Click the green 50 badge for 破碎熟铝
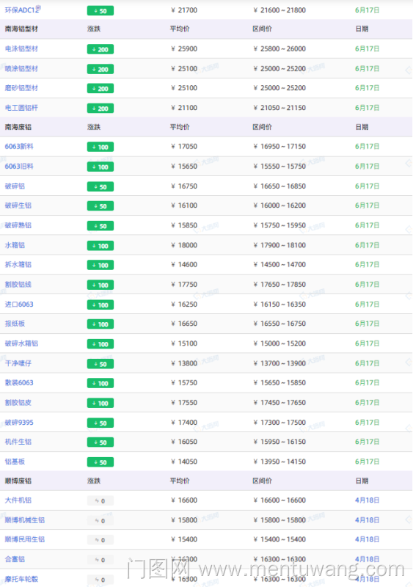 100,226
